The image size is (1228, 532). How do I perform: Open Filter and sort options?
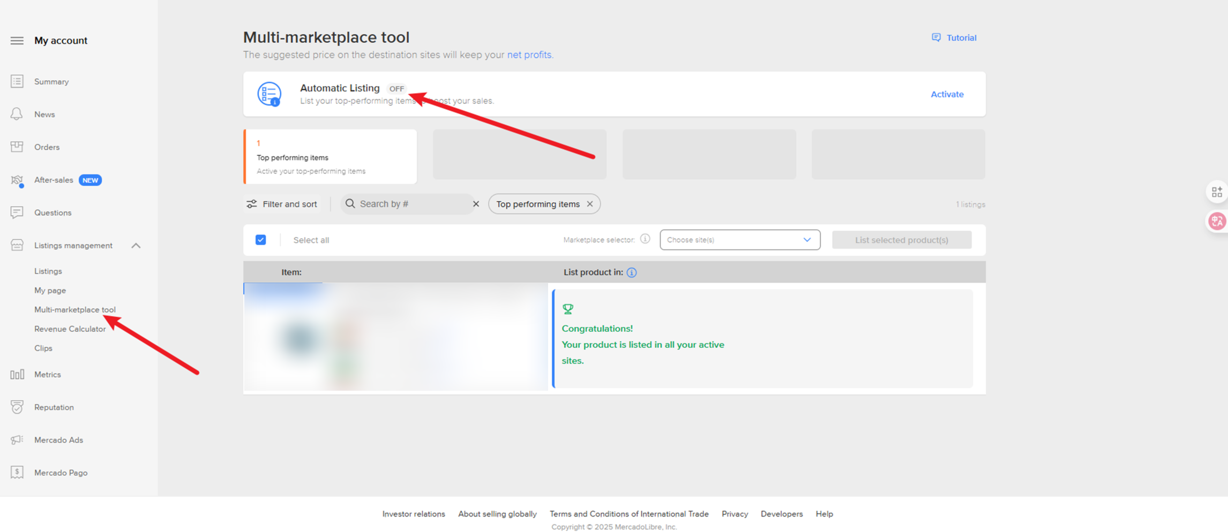click(282, 204)
